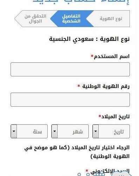
Task: Click the red asterisk beside البريد الإلكتروني
Action: click(87, 171)
